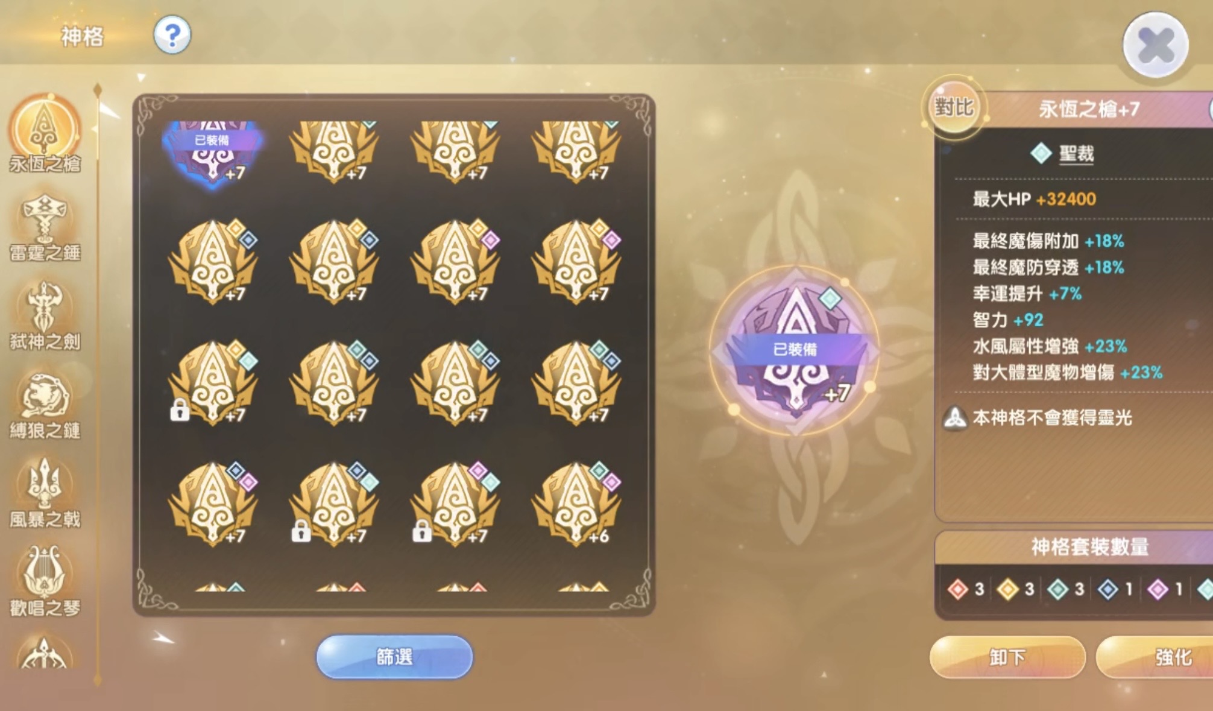This screenshot has width=1213, height=711.
Task: Click the large equipped rune emblem
Action: [795, 350]
